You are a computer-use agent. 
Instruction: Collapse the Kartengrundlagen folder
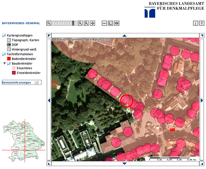(4, 35)
